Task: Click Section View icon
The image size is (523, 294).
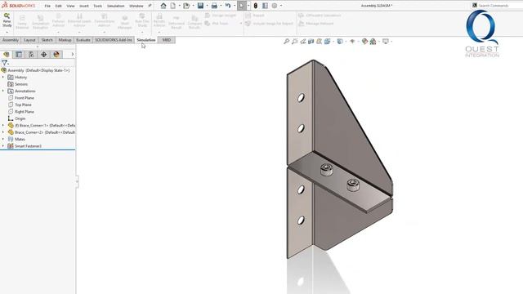Action: pyautogui.click(x=311, y=42)
